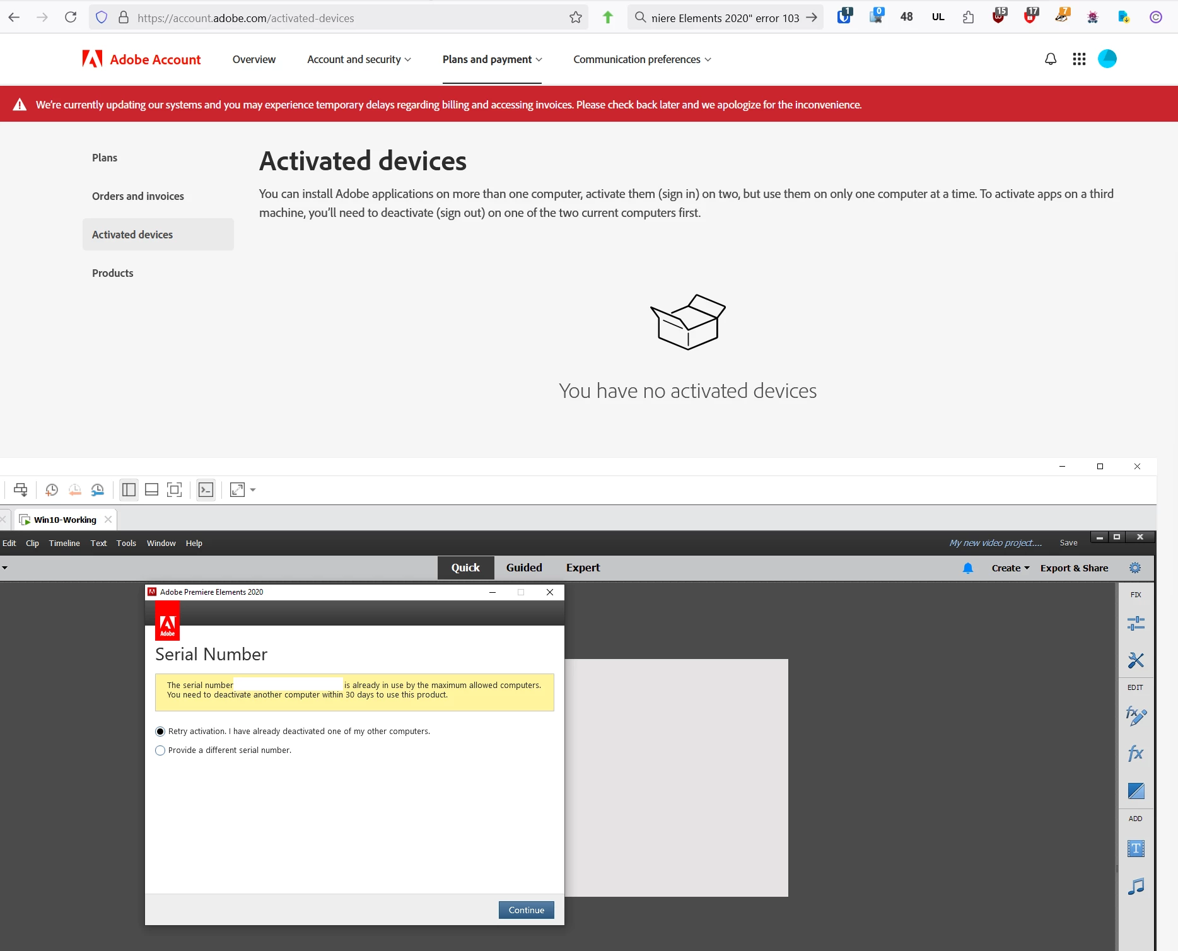
Task: Select Retry activation radio option
Action: pyautogui.click(x=160, y=732)
